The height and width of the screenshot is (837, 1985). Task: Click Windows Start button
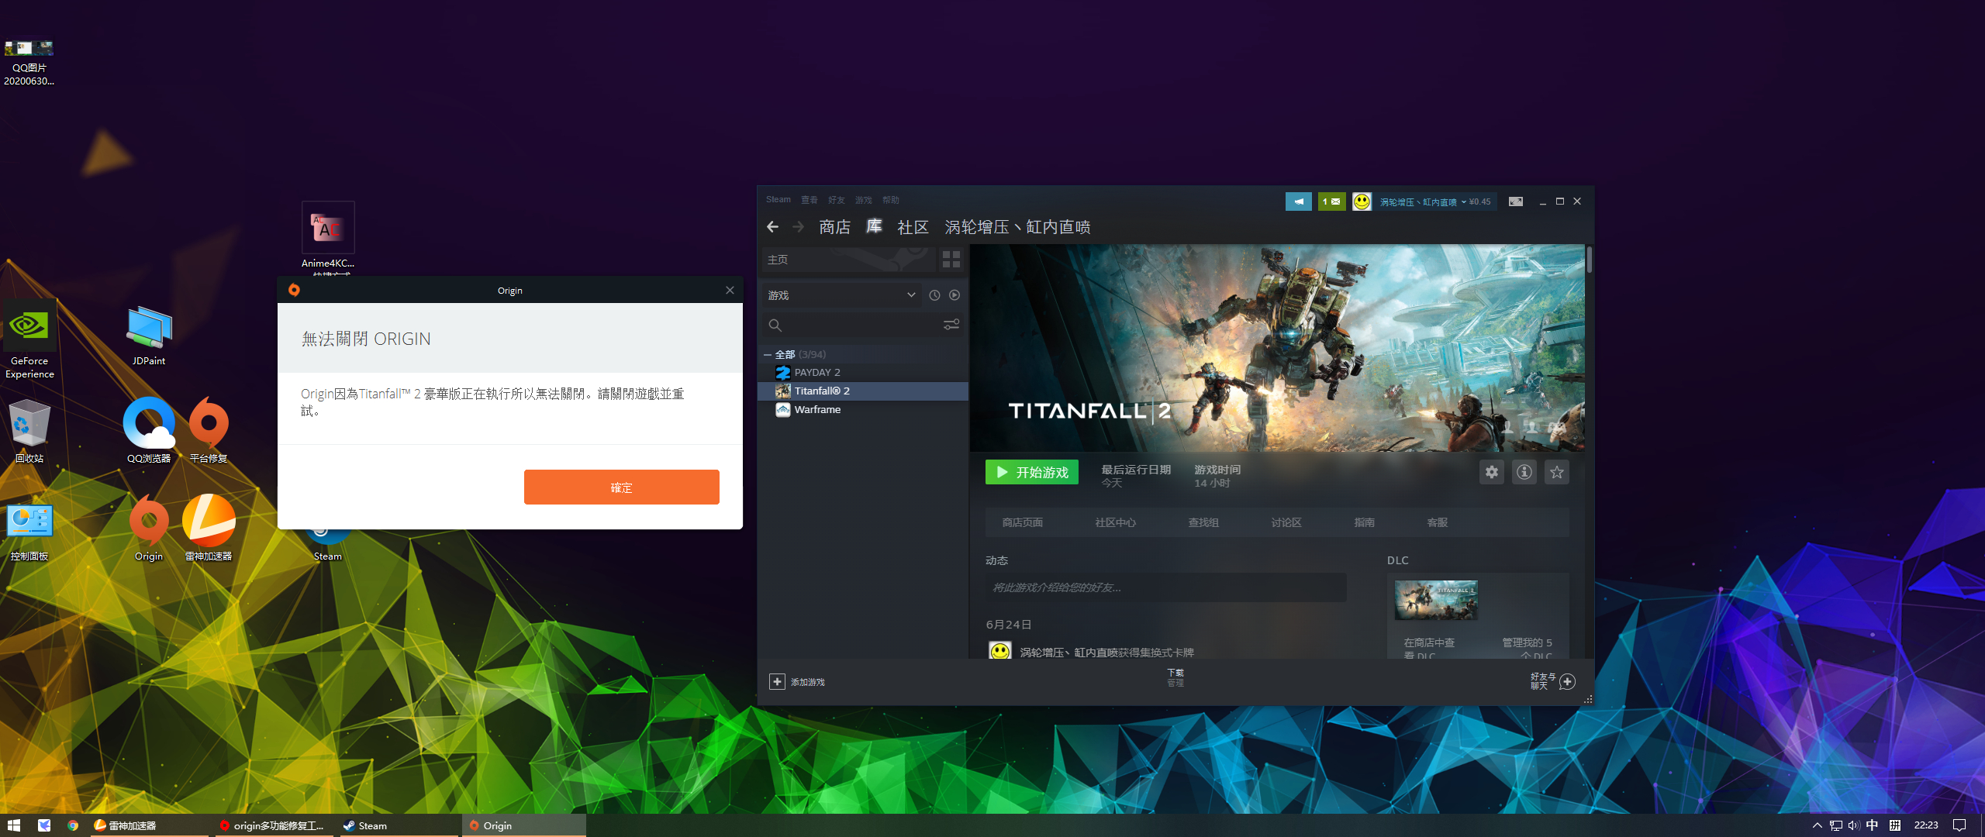pos(14,825)
